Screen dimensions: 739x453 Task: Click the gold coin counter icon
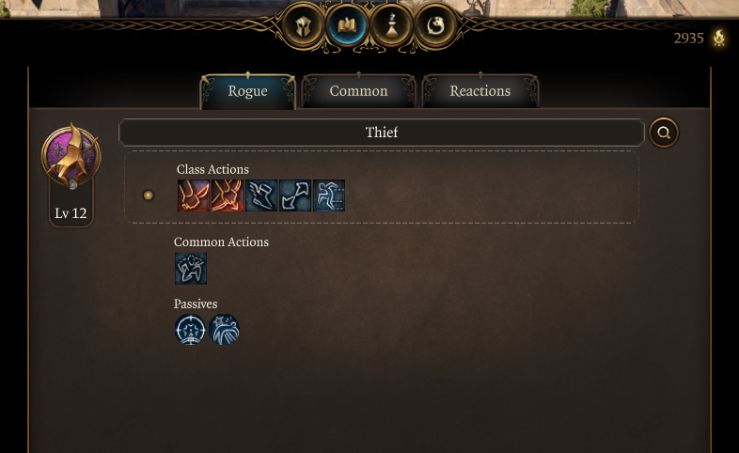(x=719, y=38)
